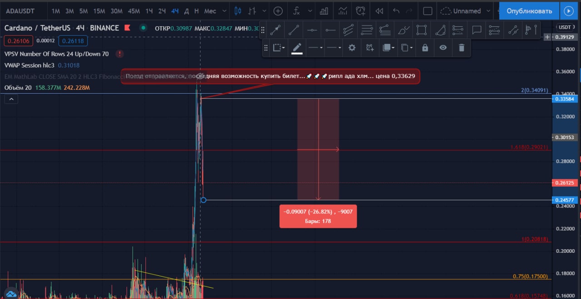The width and height of the screenshot is (581, 299).
Task: Switch chart to candlestick style
Action: tap(238, 11)
